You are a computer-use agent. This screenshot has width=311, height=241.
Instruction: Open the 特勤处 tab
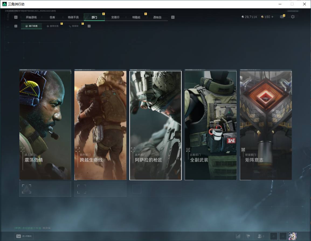136,17
